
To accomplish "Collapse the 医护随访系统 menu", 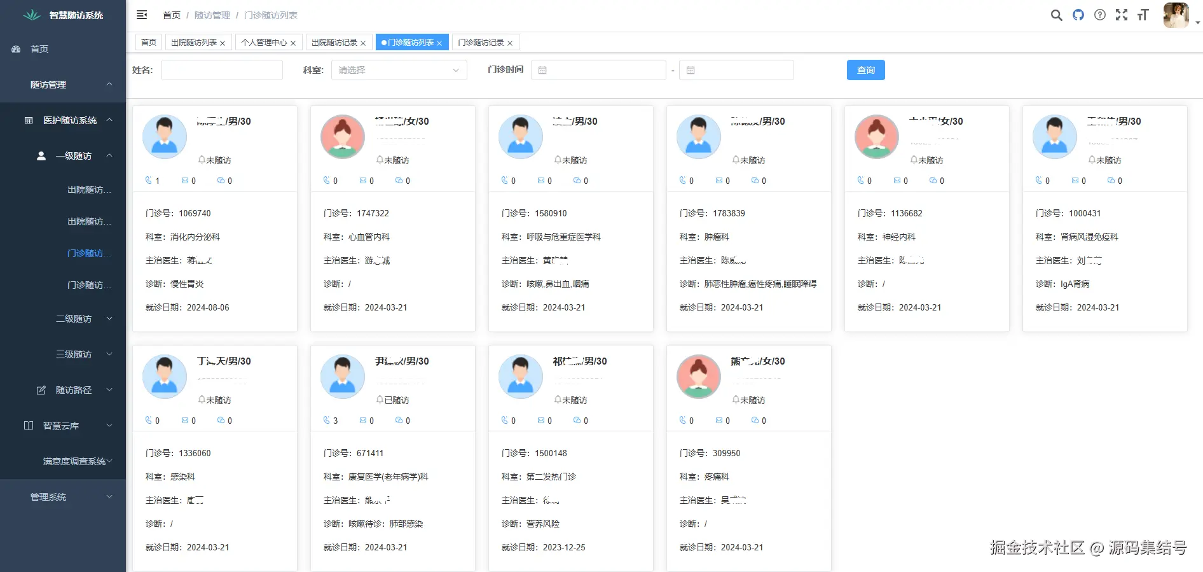I will coord(63,120).
